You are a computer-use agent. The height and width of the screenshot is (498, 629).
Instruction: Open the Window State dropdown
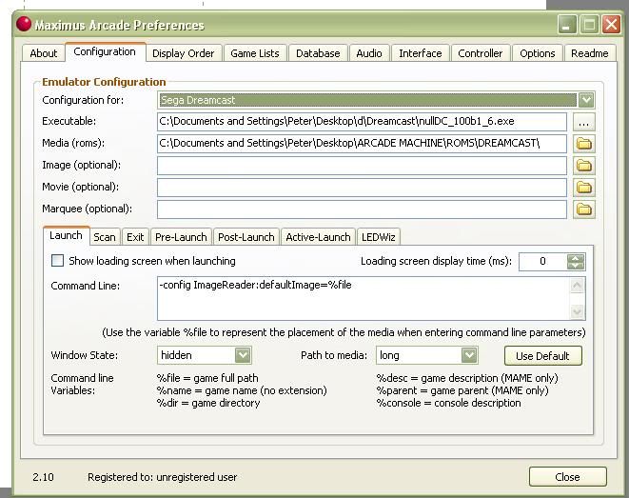pos(243,355)
